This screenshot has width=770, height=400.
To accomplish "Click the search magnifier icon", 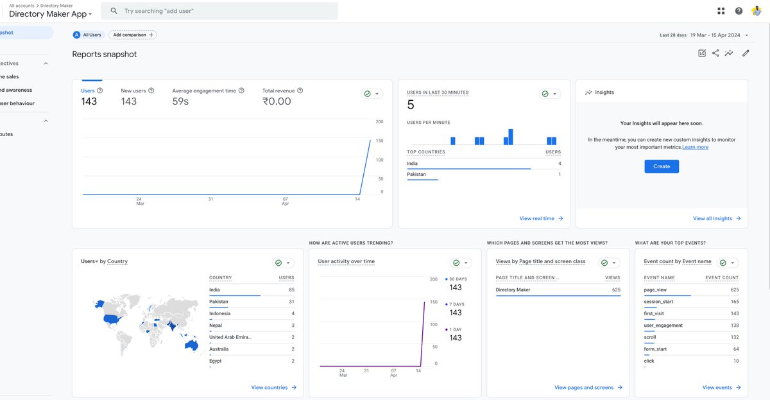I will coord(114,11).
